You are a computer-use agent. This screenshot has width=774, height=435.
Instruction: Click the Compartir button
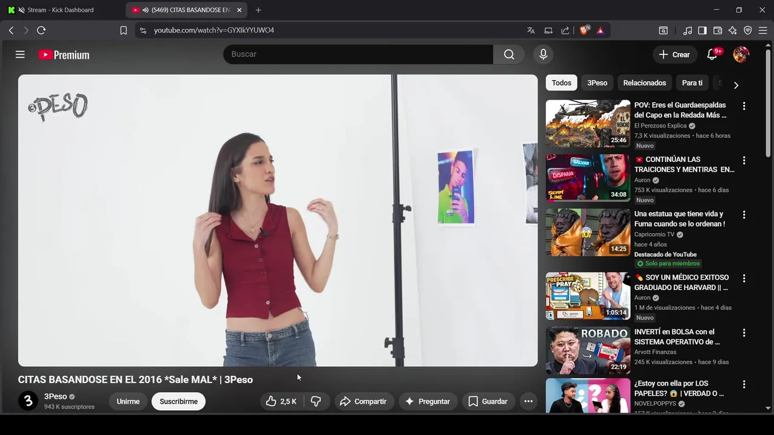363,401
